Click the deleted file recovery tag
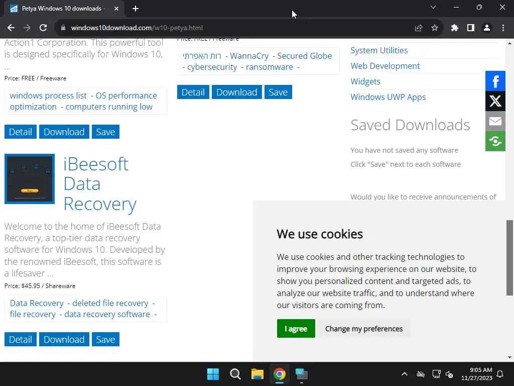 coord(110,303)
